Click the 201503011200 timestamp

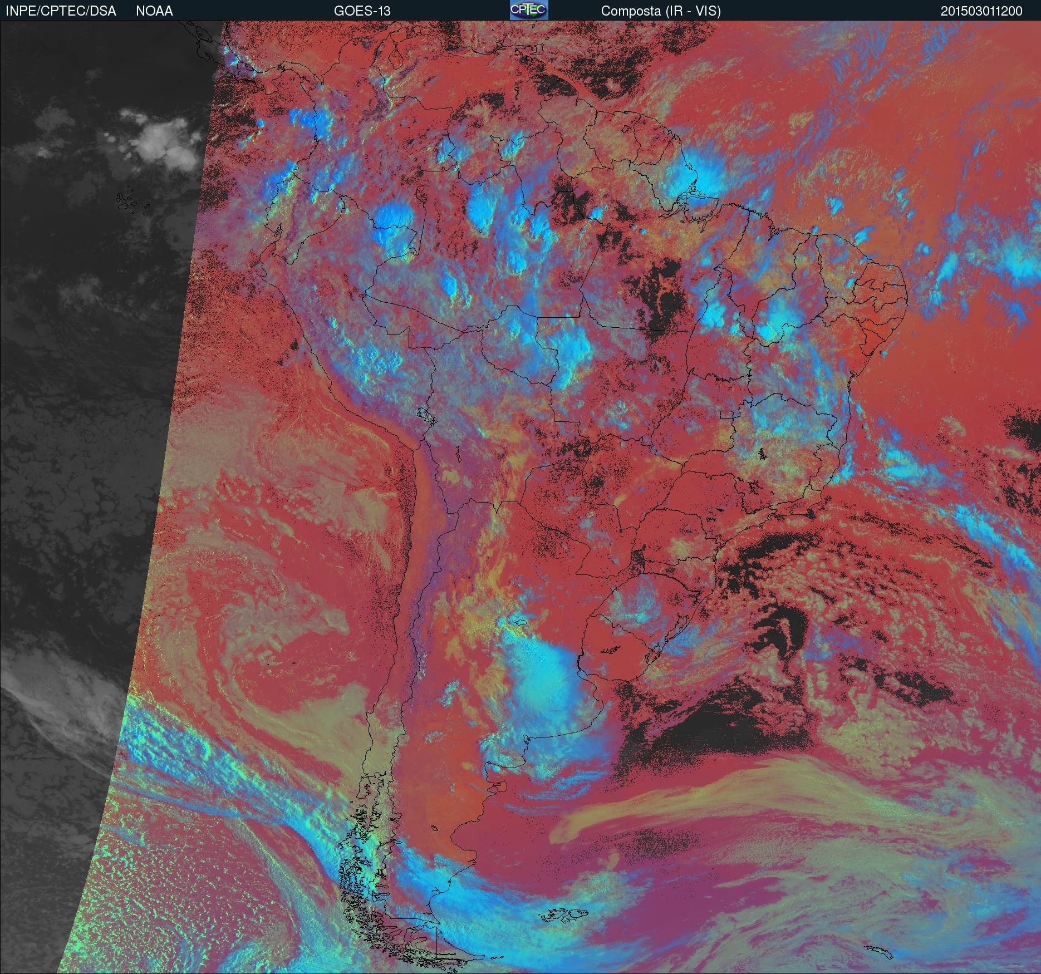[x=981, y=11]
